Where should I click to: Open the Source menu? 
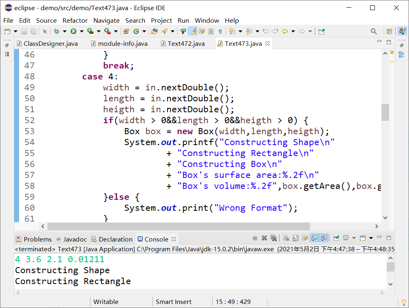tap(46, 20)
